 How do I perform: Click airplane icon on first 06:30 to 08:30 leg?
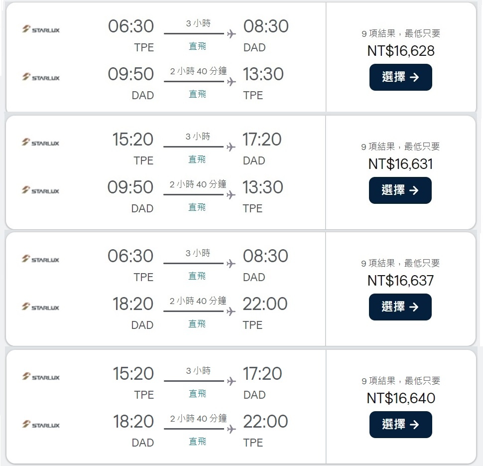coord(232,33)
